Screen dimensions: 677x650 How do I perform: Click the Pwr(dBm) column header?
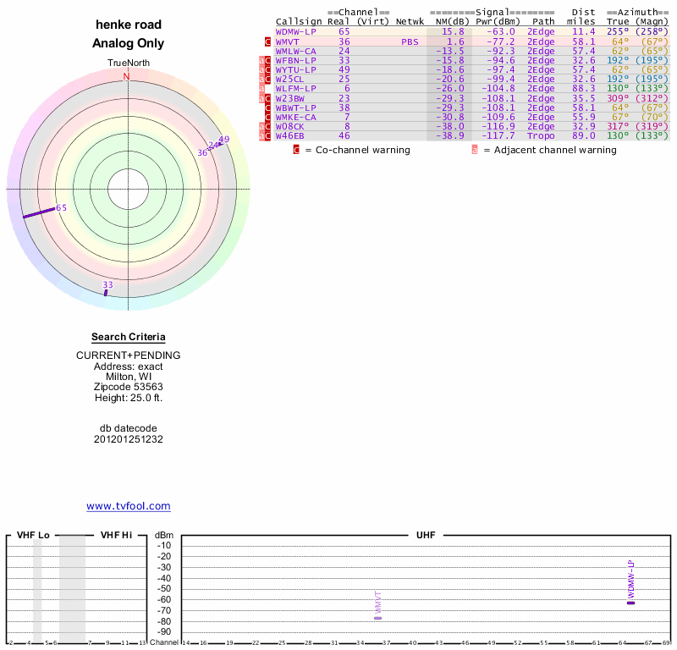pos(498,22)
